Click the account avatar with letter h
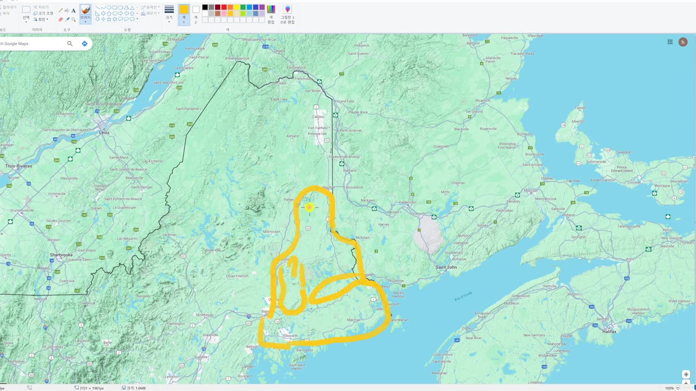Viewport: 696px width, 391px height. tap(683, 42)
